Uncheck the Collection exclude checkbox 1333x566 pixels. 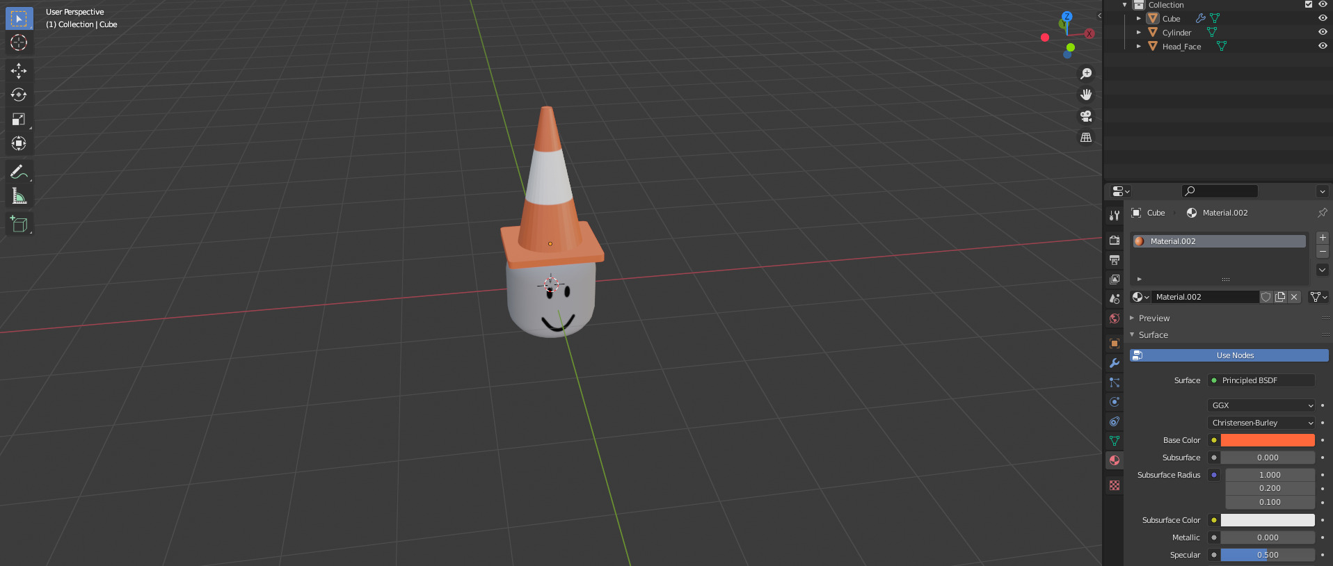1309,4
